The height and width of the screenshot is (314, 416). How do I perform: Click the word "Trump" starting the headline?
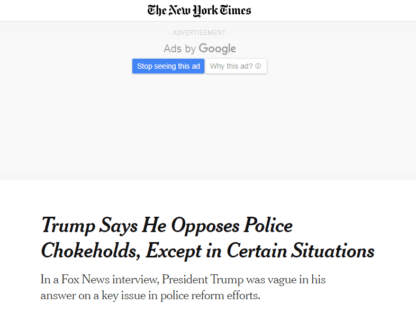[68, 226]
